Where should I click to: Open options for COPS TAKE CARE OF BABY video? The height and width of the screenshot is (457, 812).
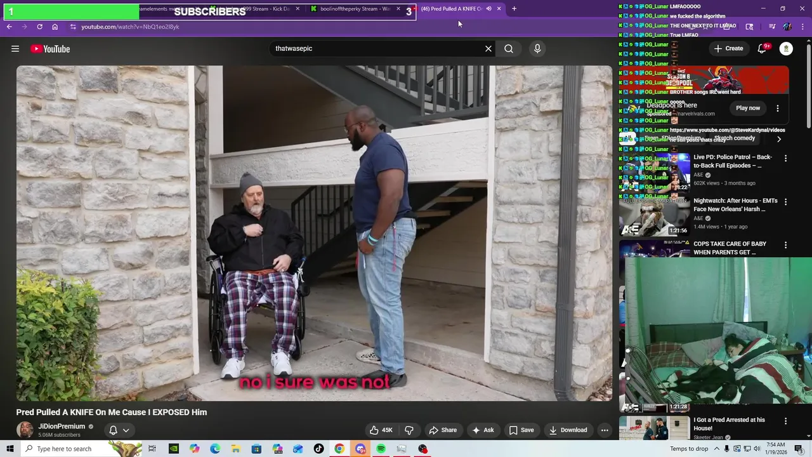[x=785, y=245]
